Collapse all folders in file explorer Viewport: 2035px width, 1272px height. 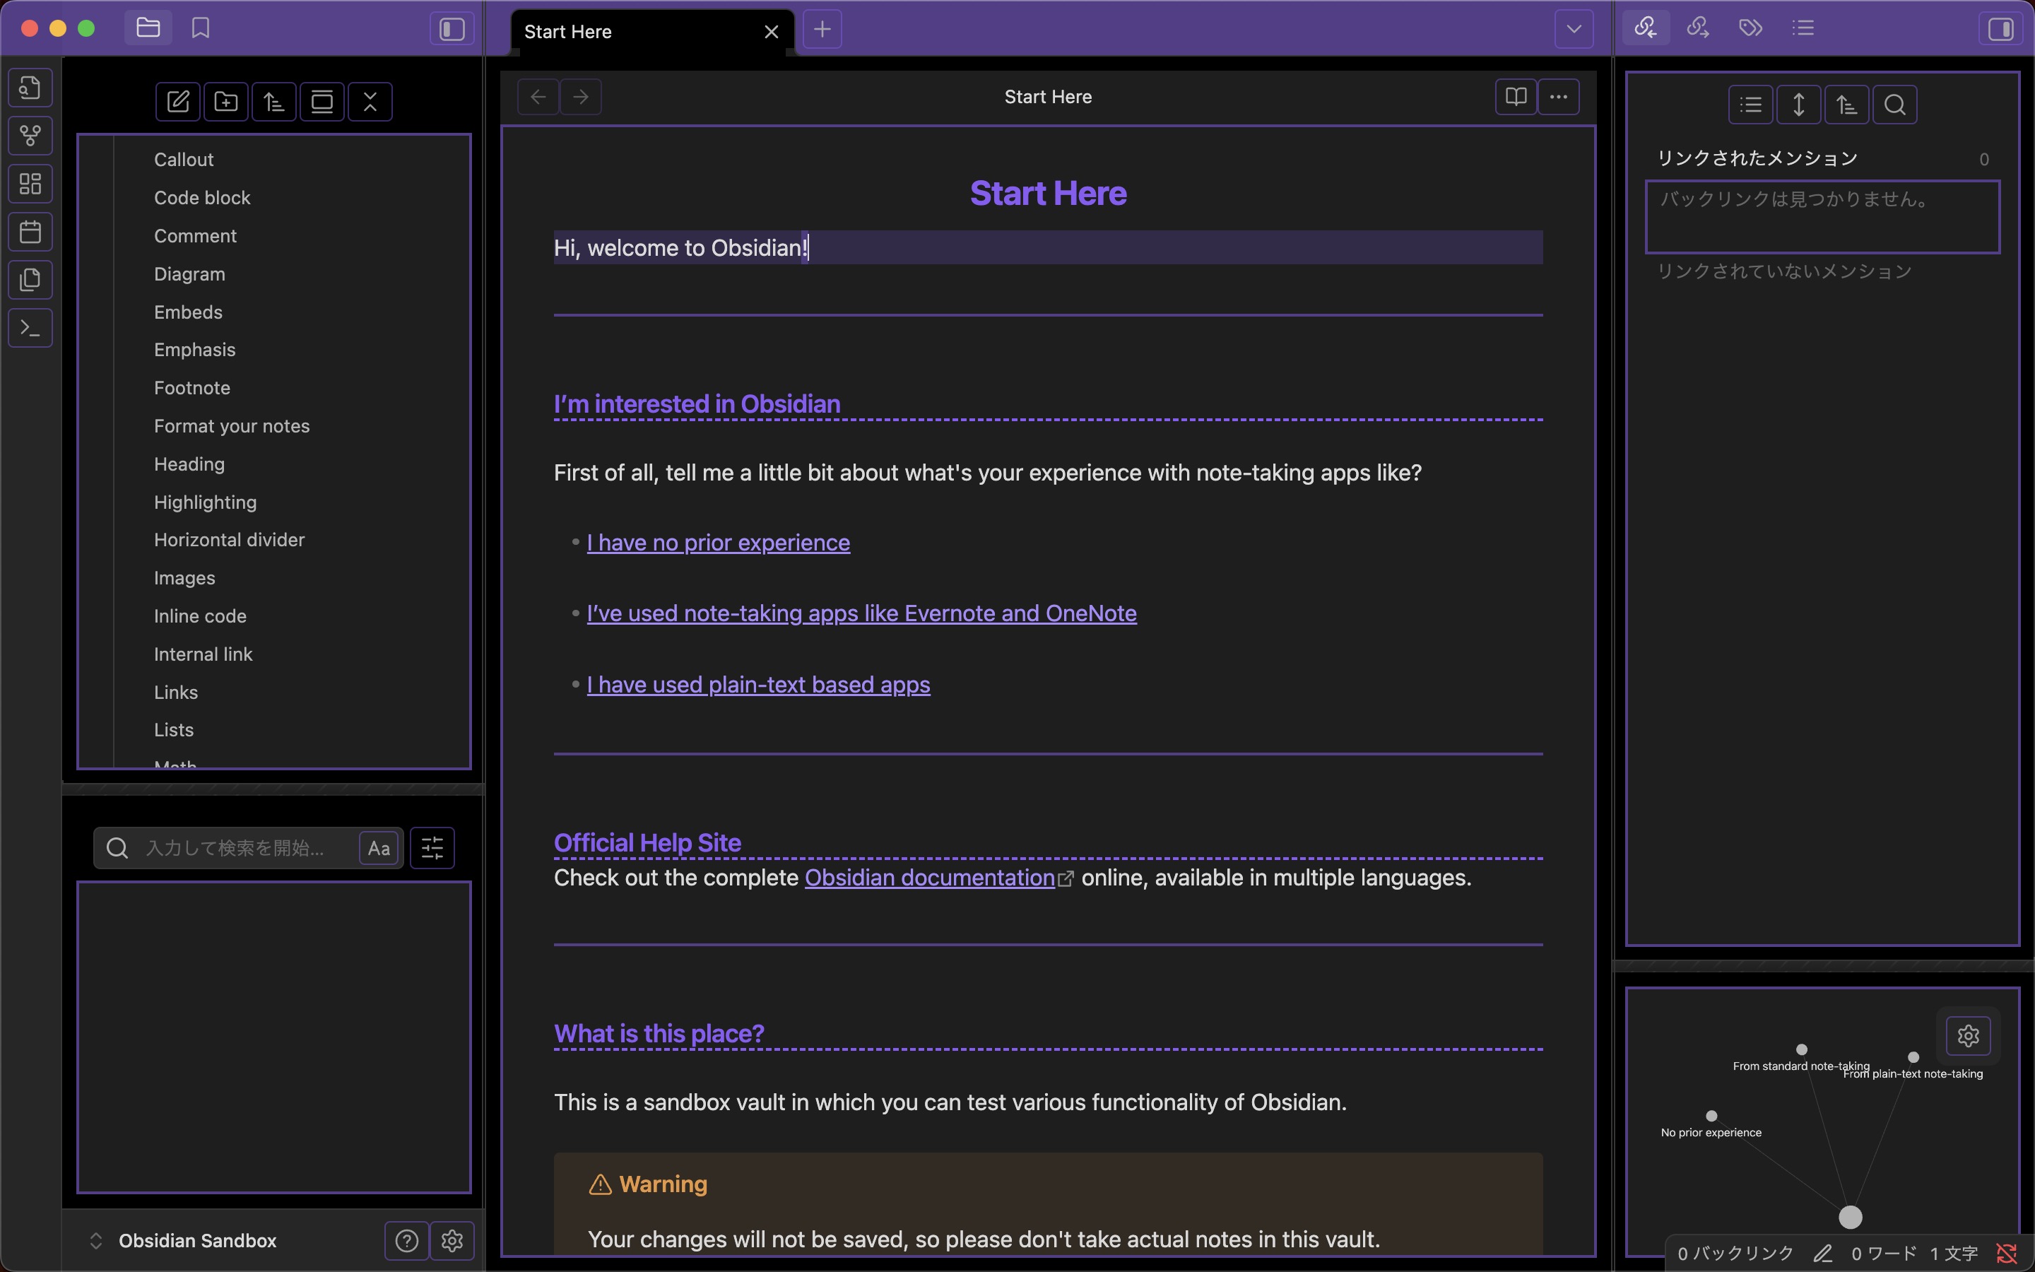pyautogui.click(x=370, y=102)
